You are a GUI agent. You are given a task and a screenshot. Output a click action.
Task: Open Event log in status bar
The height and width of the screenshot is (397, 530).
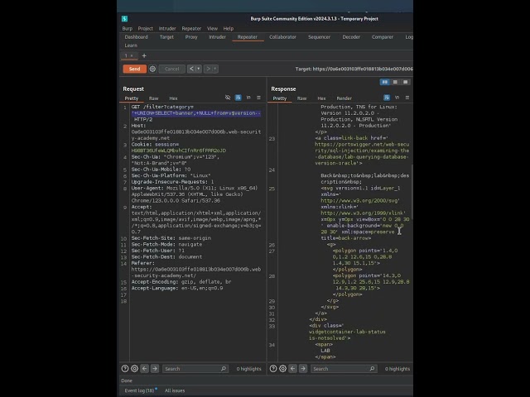pyautogui.click(x=138, y=390)
